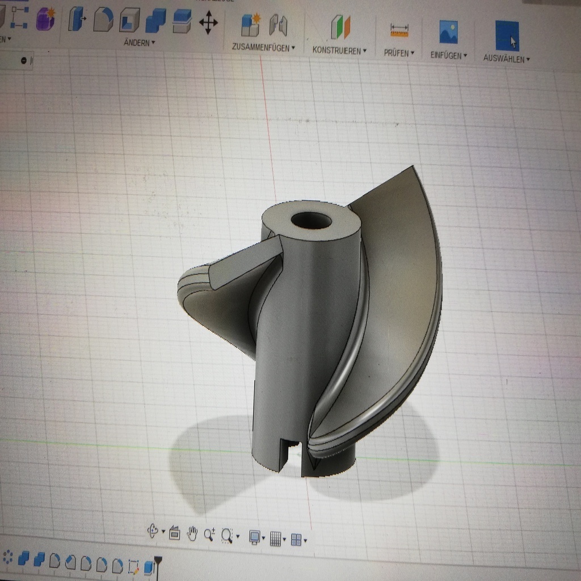Select the sketch feature in timeline
The width and height of the screenshot is (581, 581).
tap(134, 566)
